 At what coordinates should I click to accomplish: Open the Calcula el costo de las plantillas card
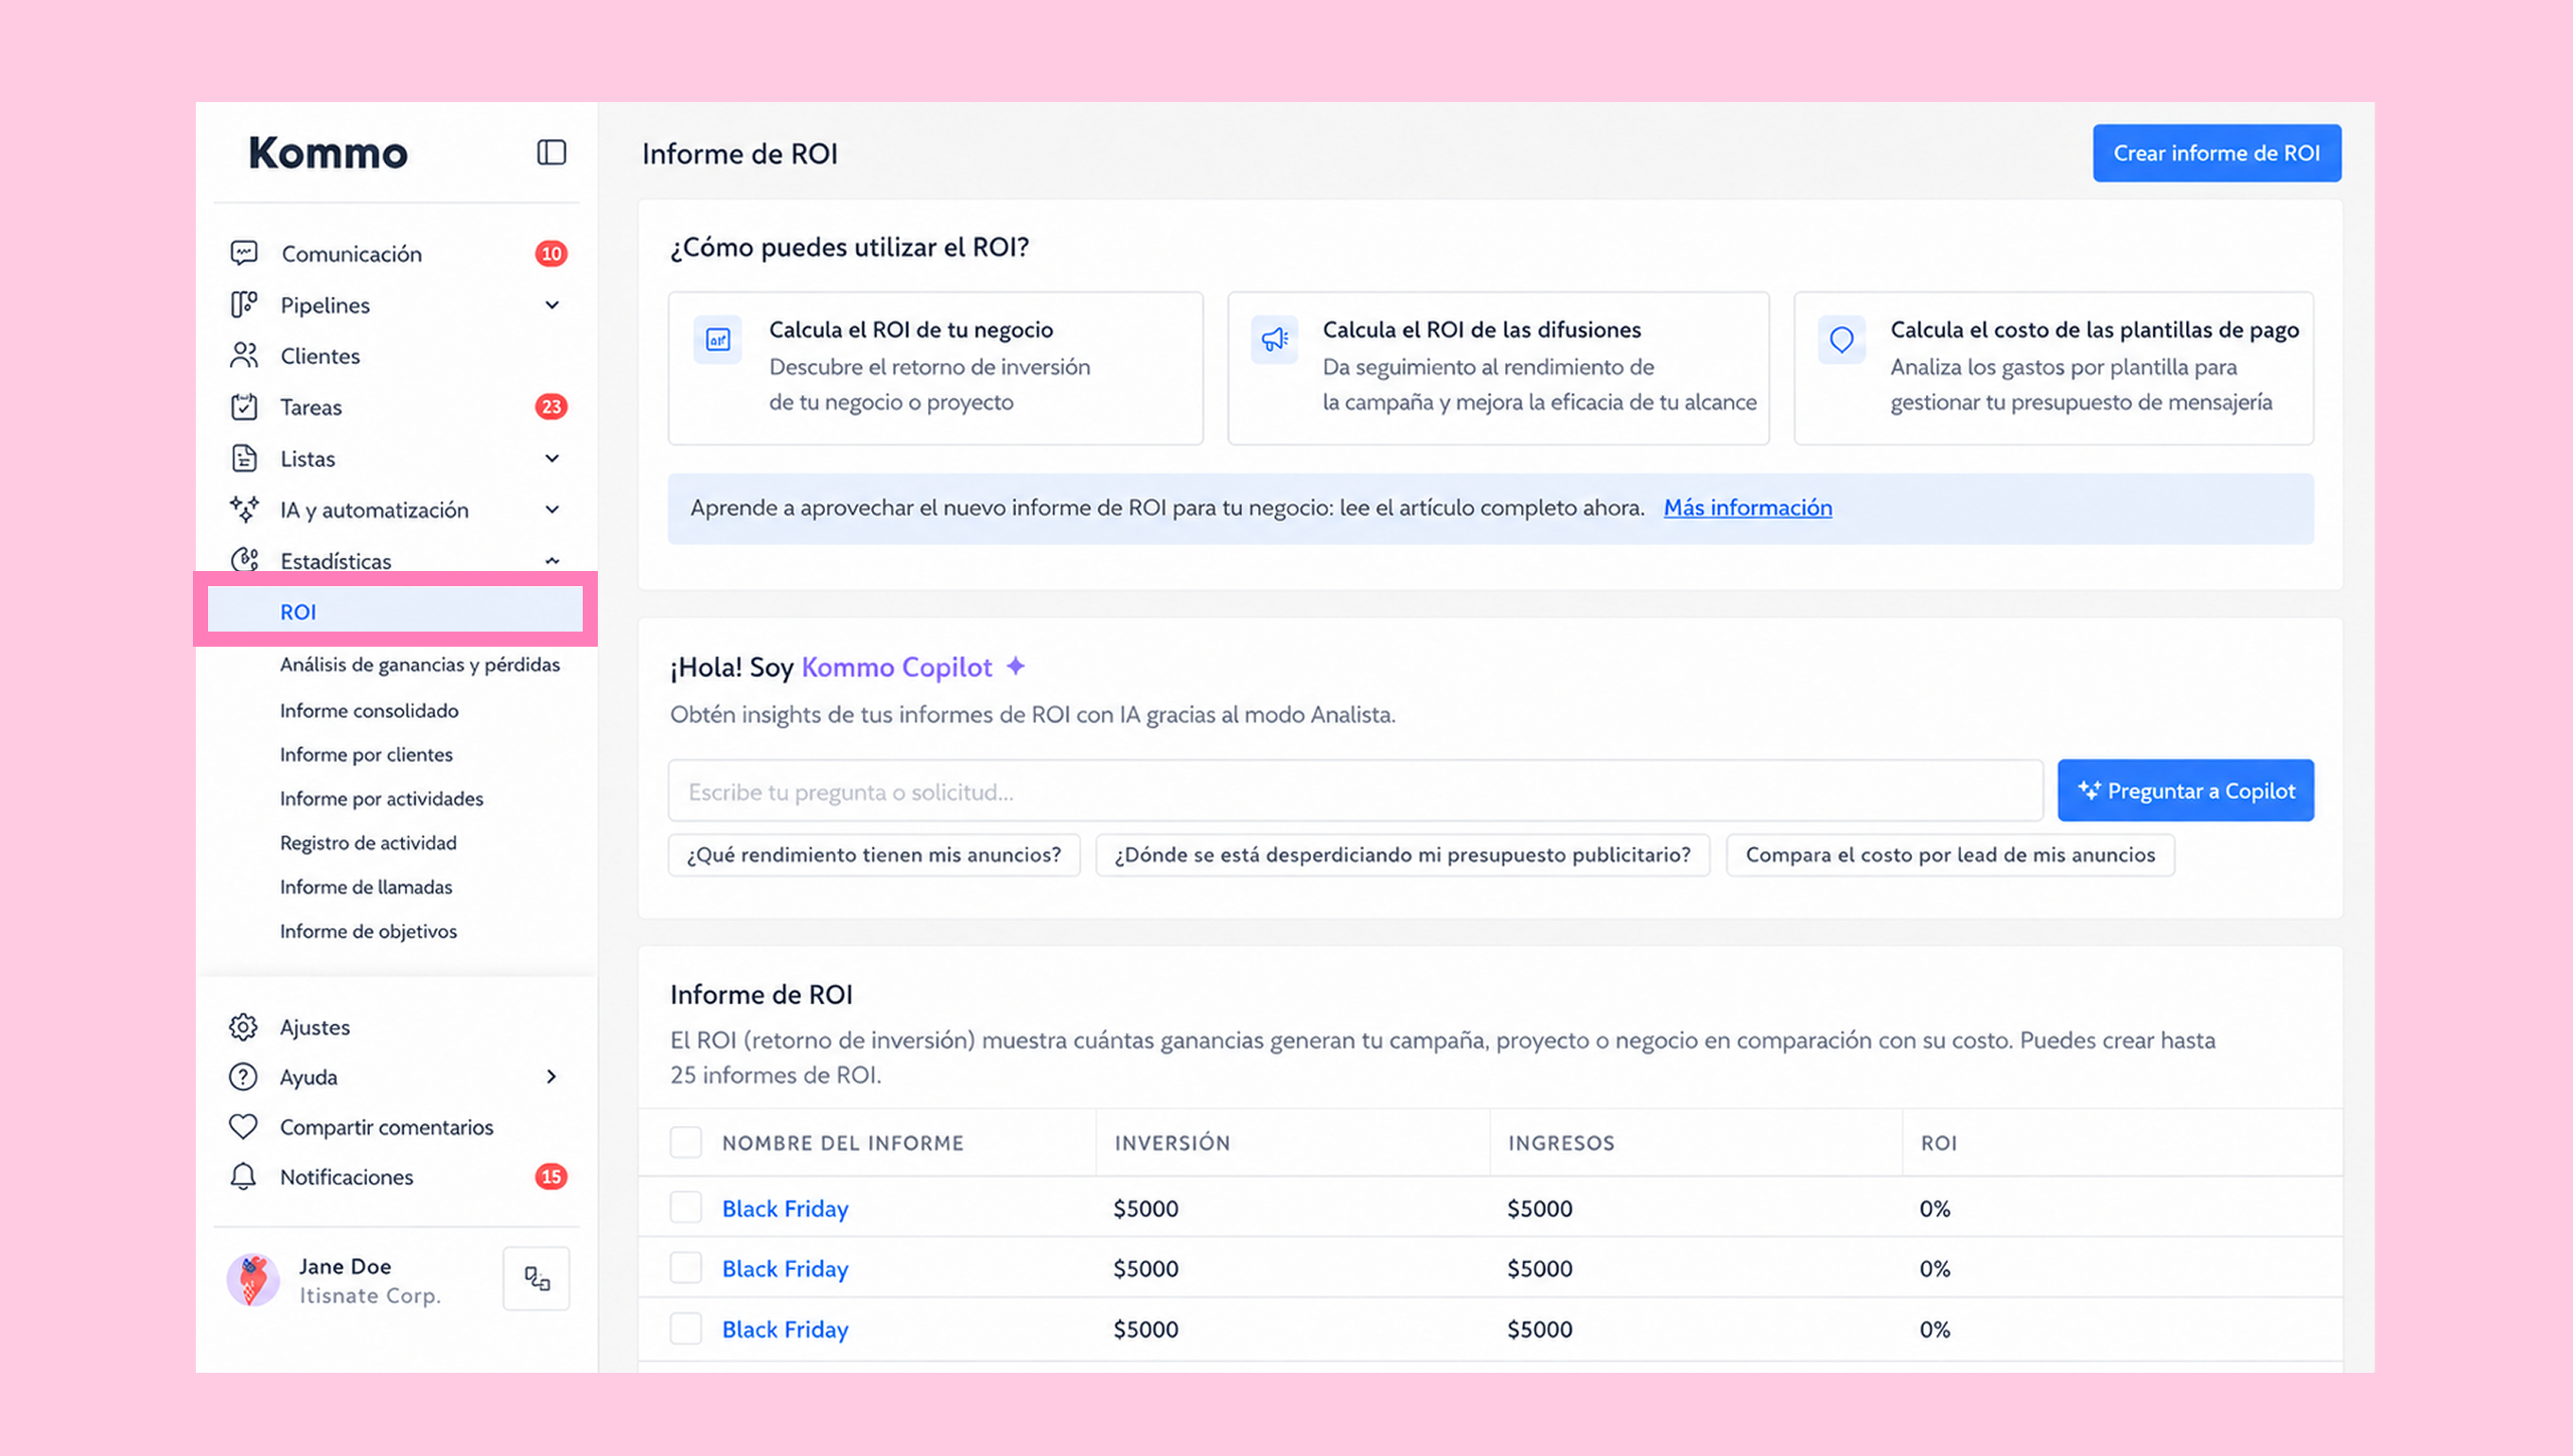[x=2053, y=367]
